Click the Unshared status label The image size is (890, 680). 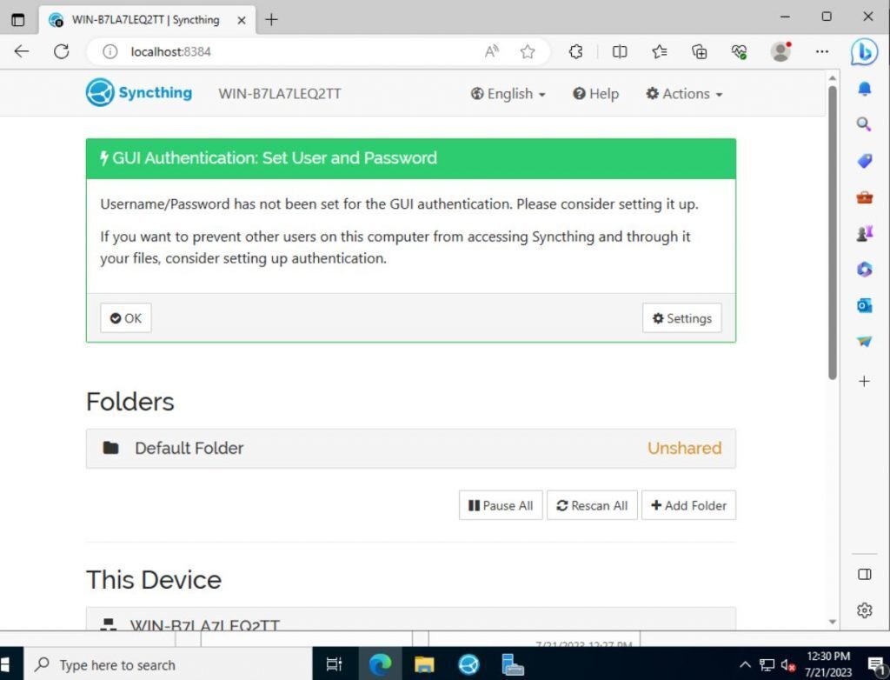pyautogui.click(x=684, y=448)
